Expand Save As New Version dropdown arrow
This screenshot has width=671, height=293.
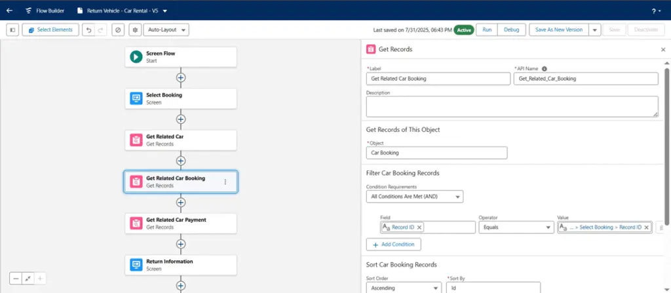(594, 30)
